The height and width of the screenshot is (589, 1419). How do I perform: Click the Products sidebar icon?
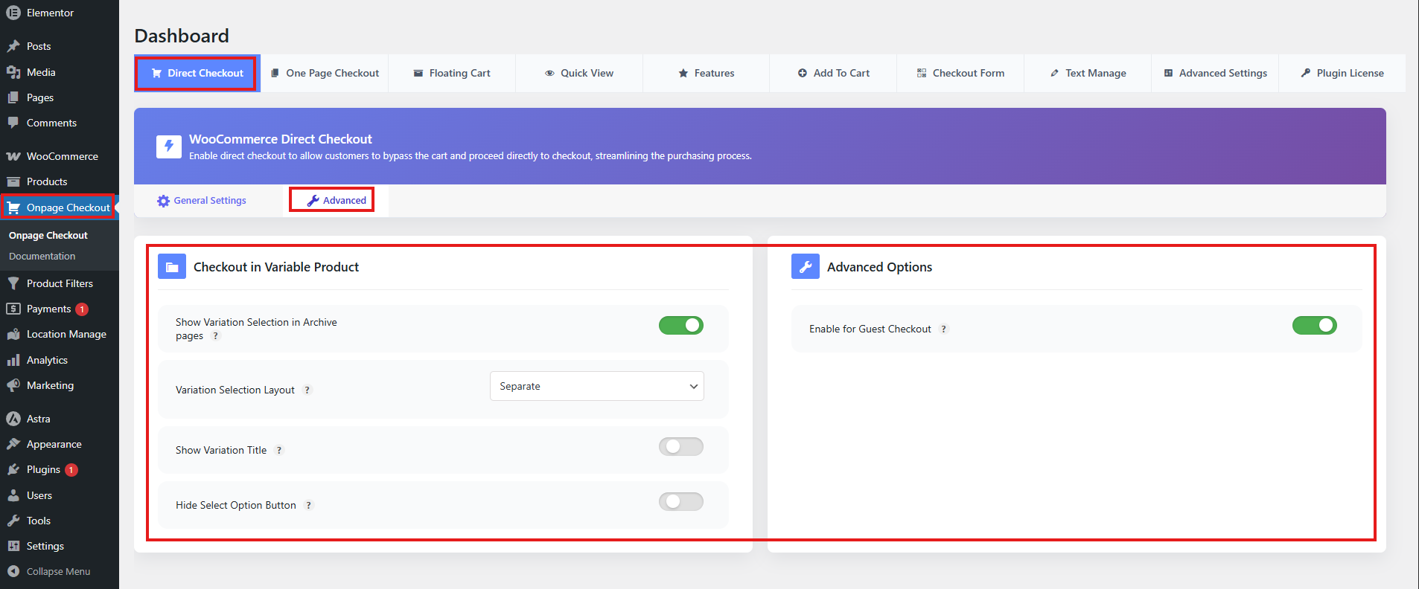click(x=13, y=181)
